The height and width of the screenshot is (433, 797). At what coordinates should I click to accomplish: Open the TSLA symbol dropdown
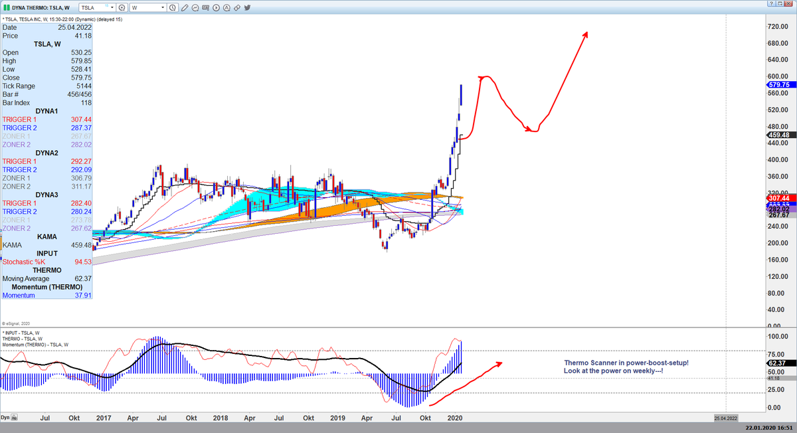[112, 8]
